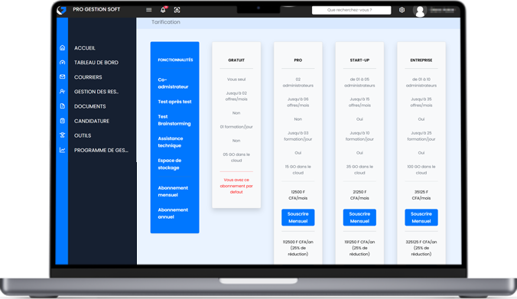Click the Co-administrateur feature label
The image size is (517, 299).
click(x=173, y=83)
